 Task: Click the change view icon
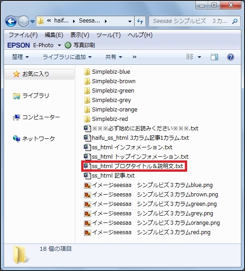click(x=189, y=57)
